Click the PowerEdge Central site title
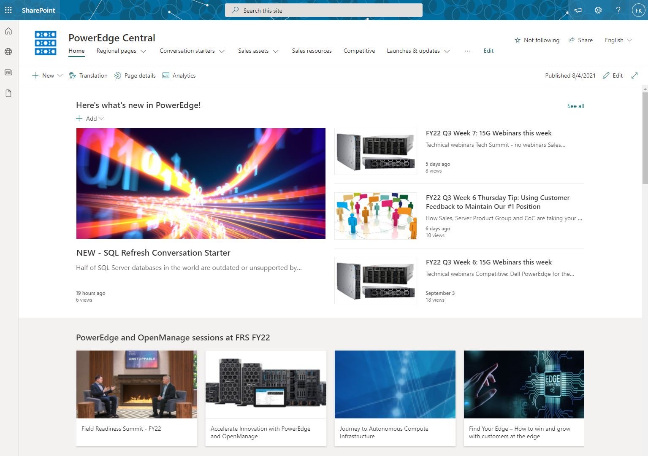Image resolution: width=648 pixels, height=456 pixels. point(112,38)
